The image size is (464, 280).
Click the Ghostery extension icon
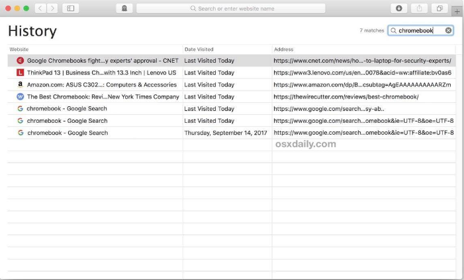(x=124, y=8)
